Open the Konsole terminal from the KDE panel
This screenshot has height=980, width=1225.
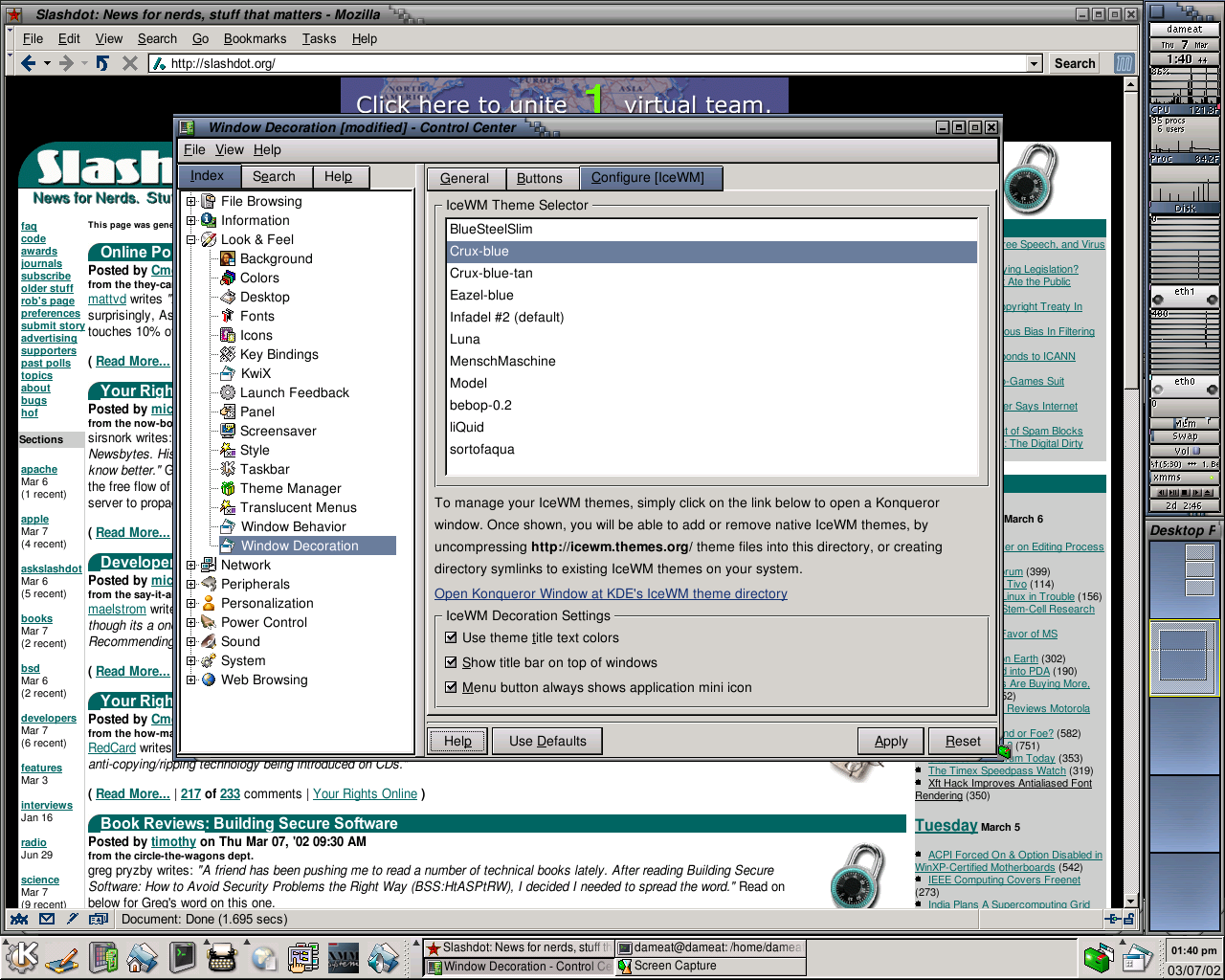(x=183, y=957)
